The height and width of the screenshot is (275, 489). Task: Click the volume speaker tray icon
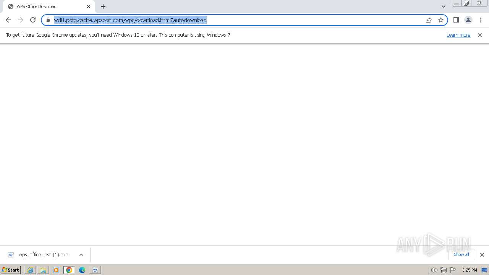point(434,270)
